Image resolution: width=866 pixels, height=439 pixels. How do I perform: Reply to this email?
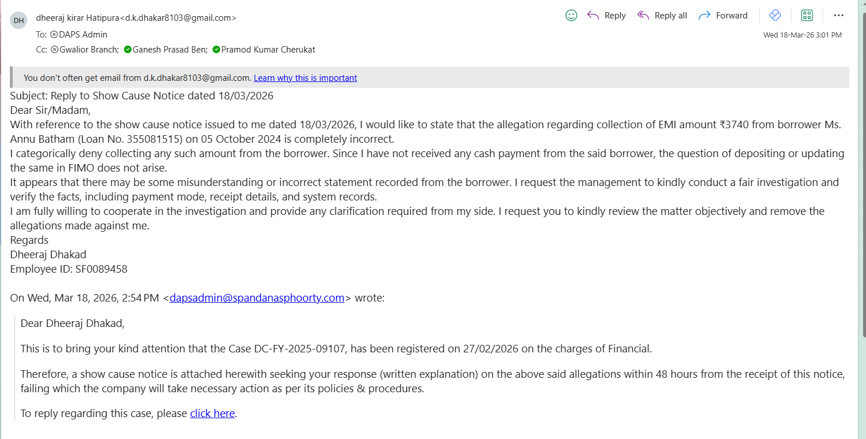606,16
